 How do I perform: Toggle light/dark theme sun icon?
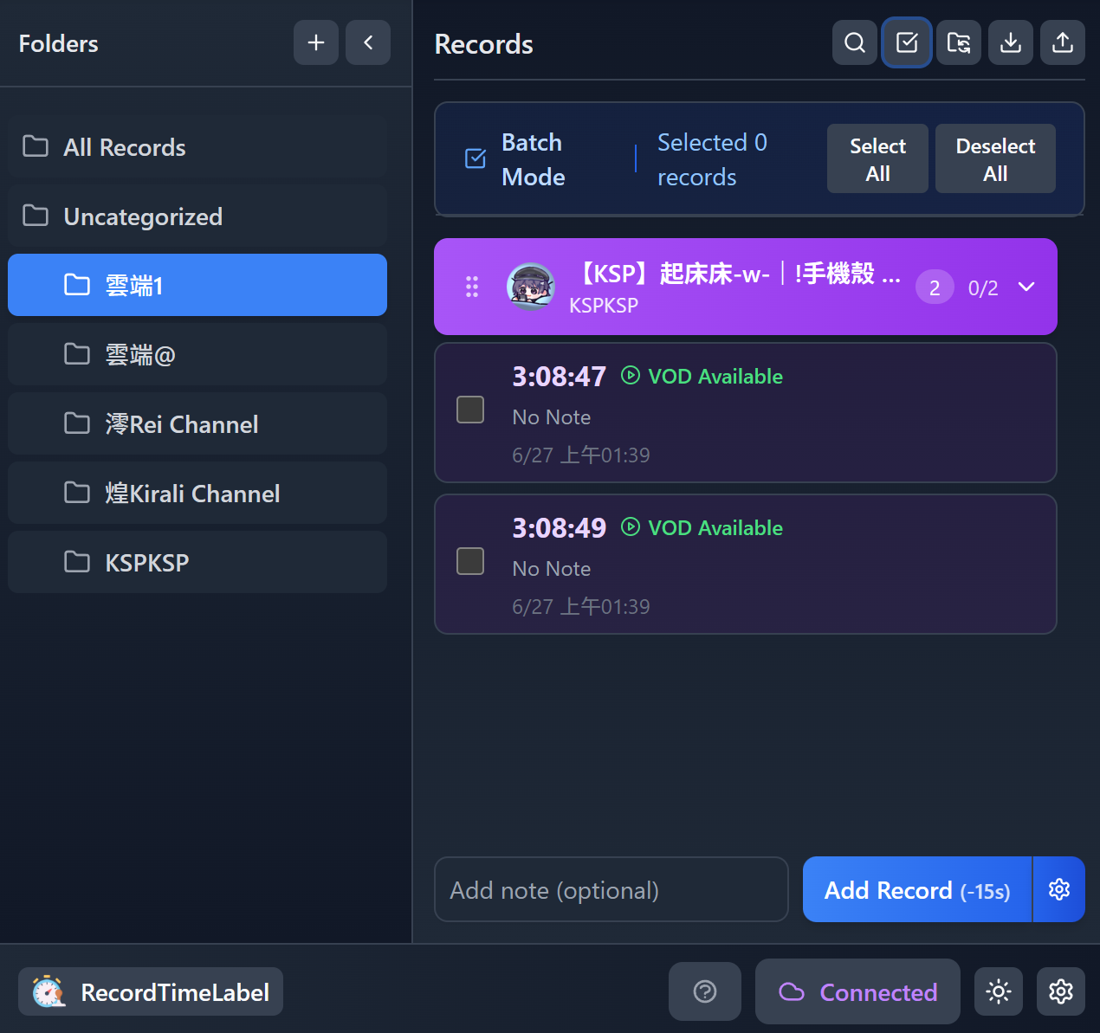point(998,991)
